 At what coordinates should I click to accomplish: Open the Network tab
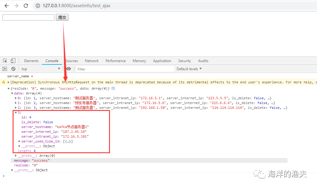pyautogui.click(x=92, y=61)
